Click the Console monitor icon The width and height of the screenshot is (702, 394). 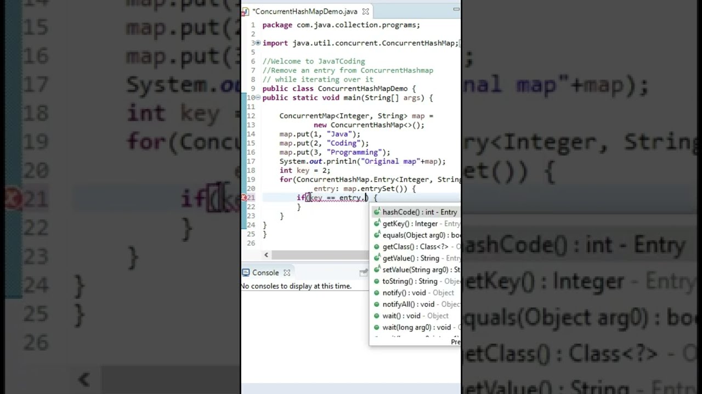[246, 273]
